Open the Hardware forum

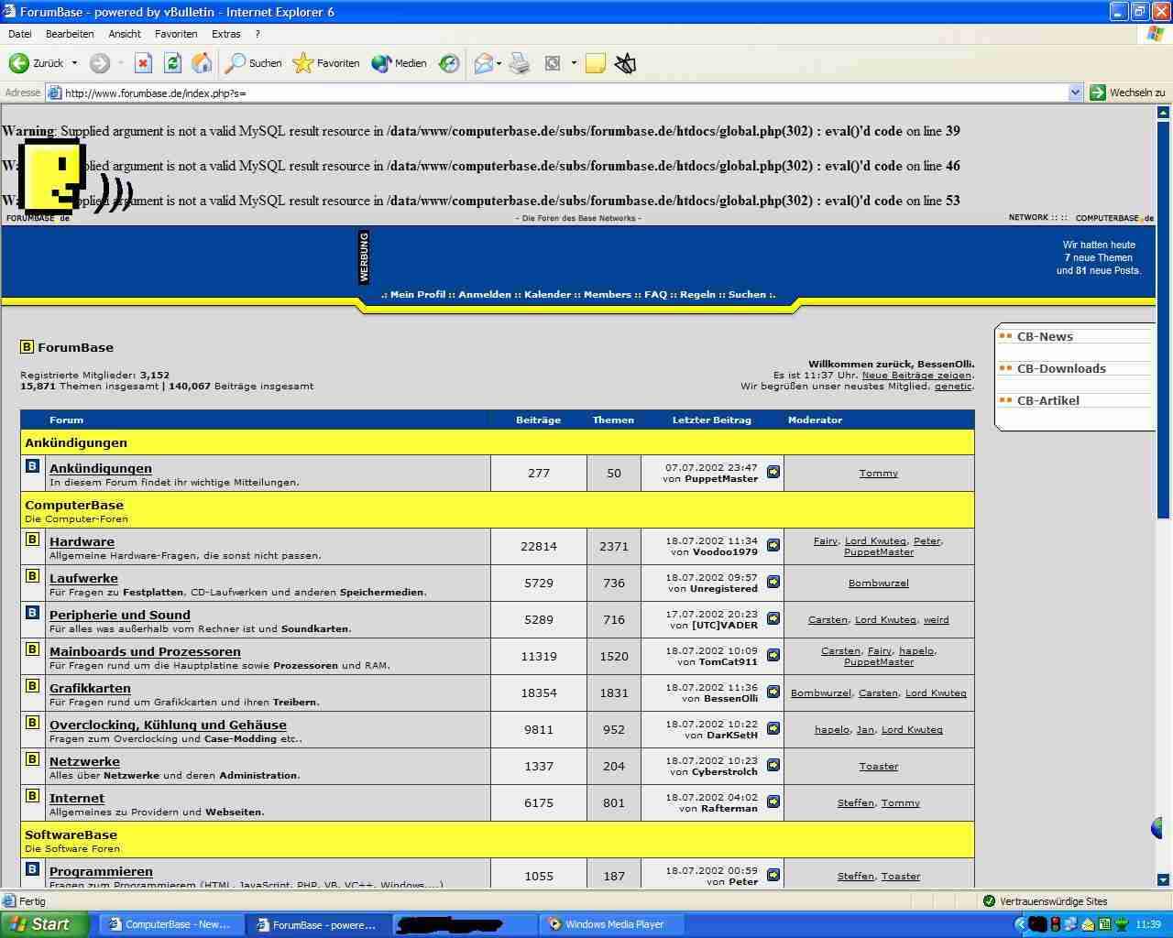82,541
